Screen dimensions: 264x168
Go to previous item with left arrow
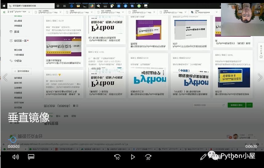click(5, 77)
